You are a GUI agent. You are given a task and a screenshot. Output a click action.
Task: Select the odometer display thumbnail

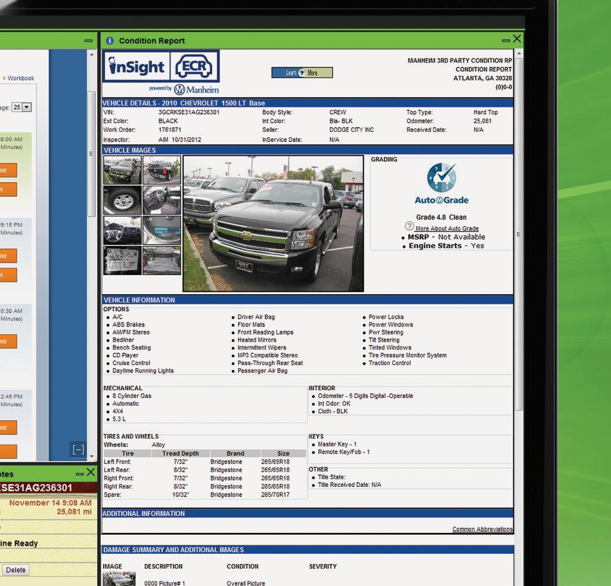[162, 230]
